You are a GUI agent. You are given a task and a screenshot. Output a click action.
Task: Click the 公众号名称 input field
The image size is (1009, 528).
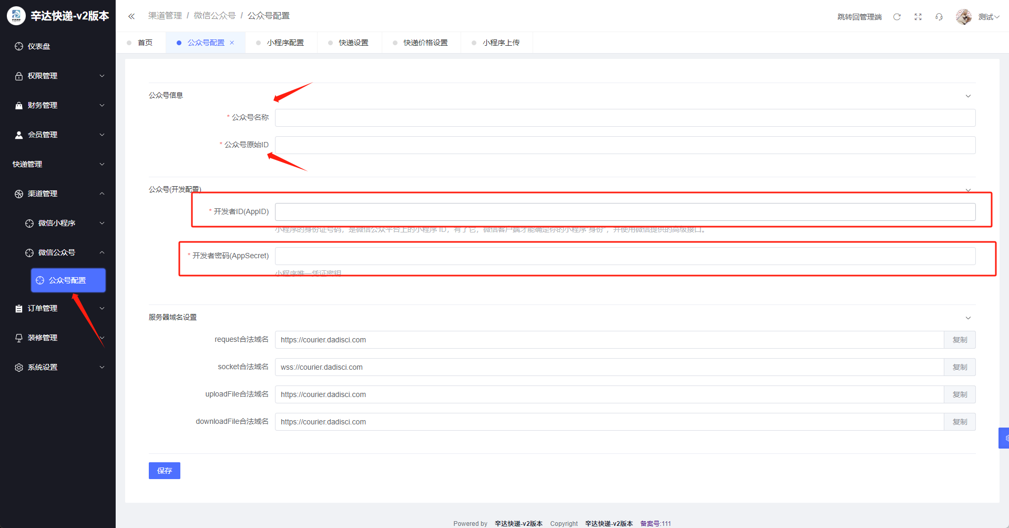625,118
